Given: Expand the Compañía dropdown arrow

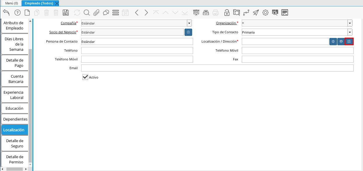Looking at the screenshot, I should click(189, 23).
